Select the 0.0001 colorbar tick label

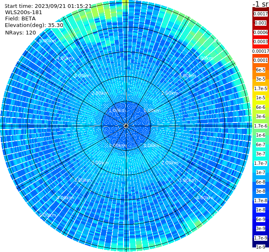coord(261,60)
